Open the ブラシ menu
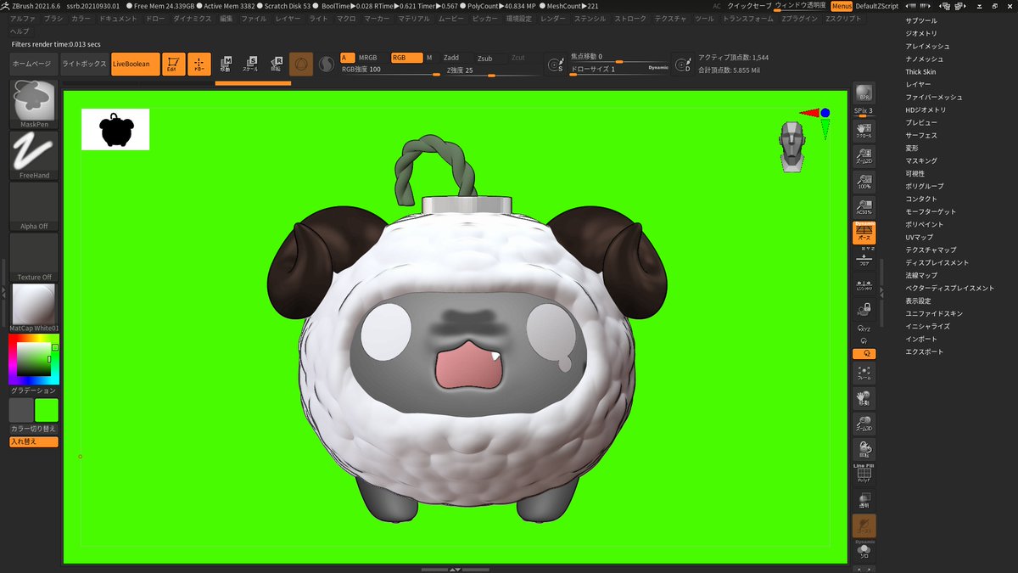1018x573 pixels. (53, 18)
